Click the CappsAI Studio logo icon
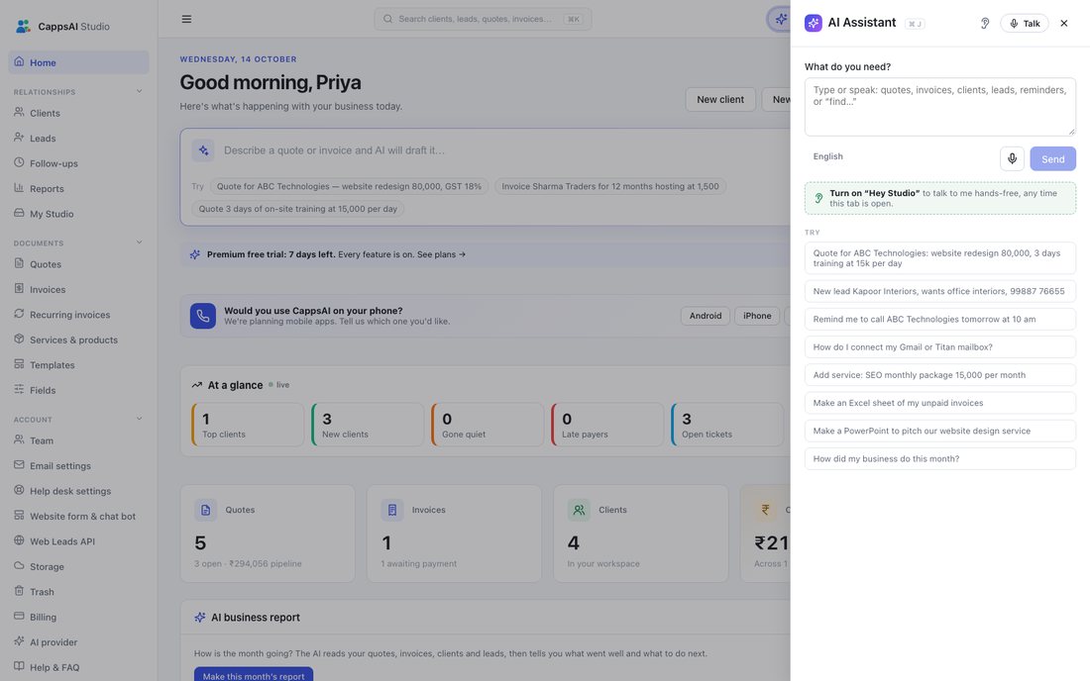The image size is (1090, 681). (x=23, y=27)
